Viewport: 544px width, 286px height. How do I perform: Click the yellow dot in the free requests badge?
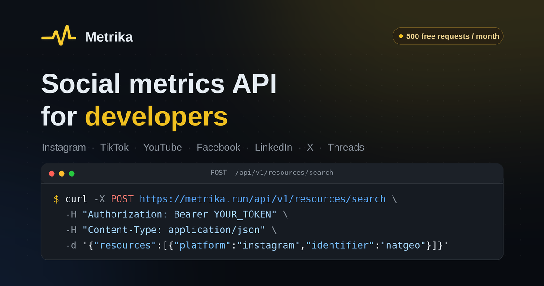401,36
